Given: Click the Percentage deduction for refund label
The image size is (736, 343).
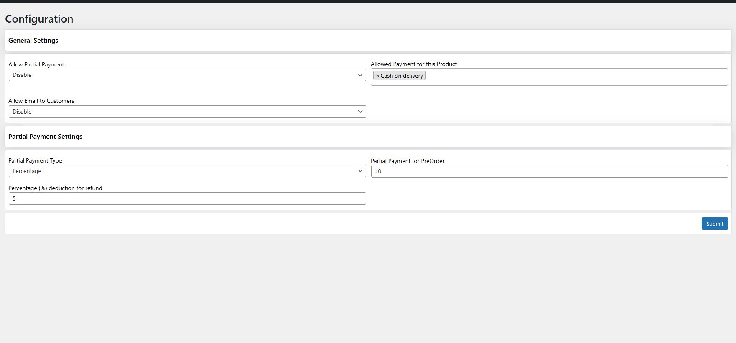Looking at the screenshot, I should [x=55, y=188].
